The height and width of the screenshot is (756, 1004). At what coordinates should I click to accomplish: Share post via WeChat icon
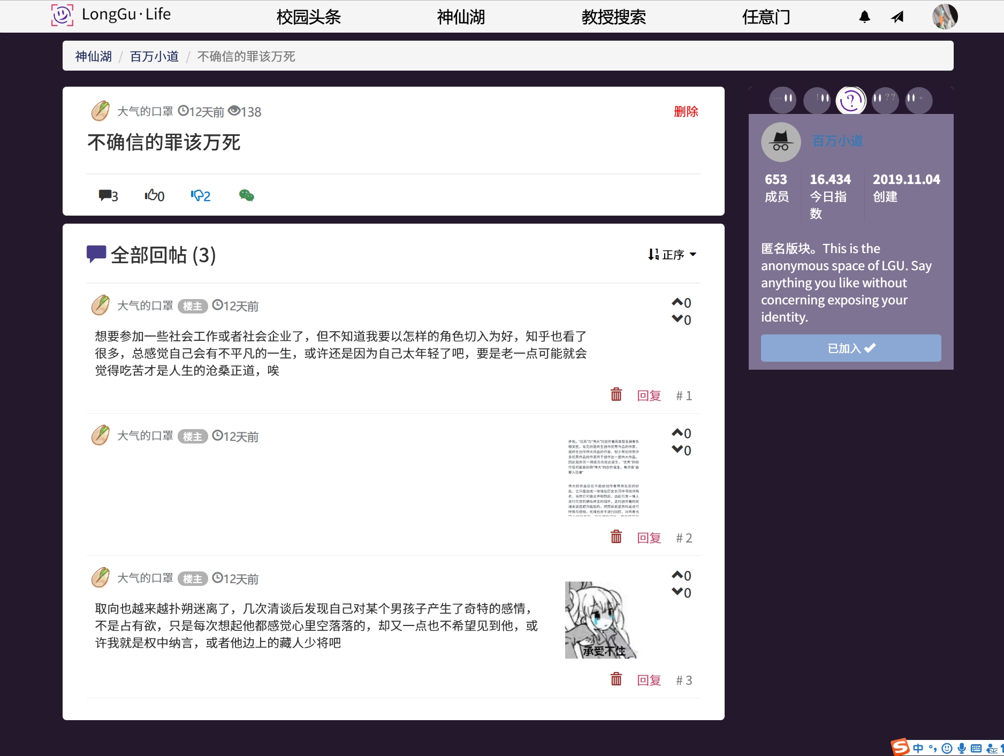click(x=246, y=196)
